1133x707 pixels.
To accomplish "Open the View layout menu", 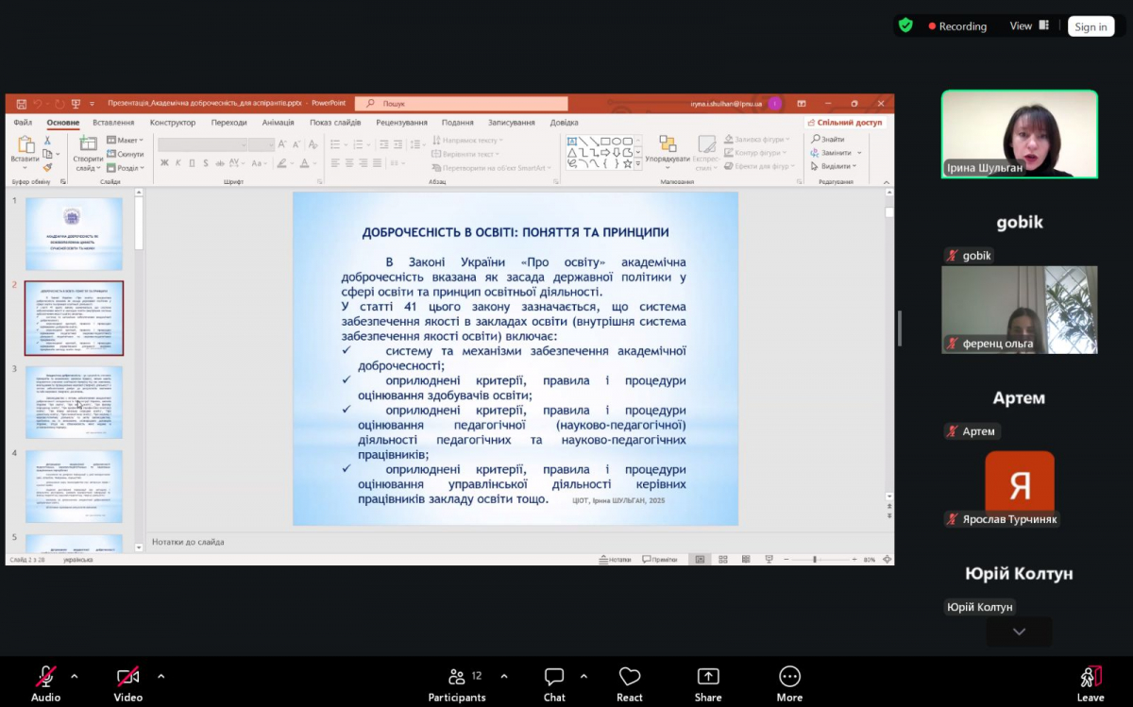I will 1029,26.
